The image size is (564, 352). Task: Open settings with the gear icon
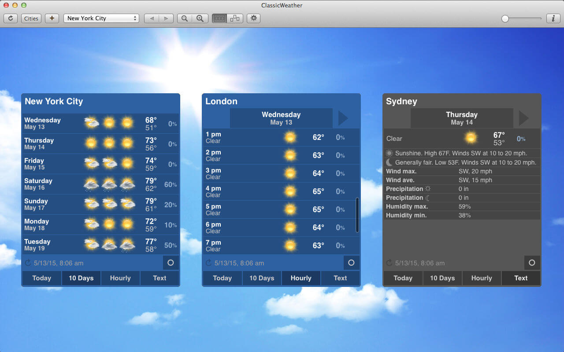[x=254, y=18]
